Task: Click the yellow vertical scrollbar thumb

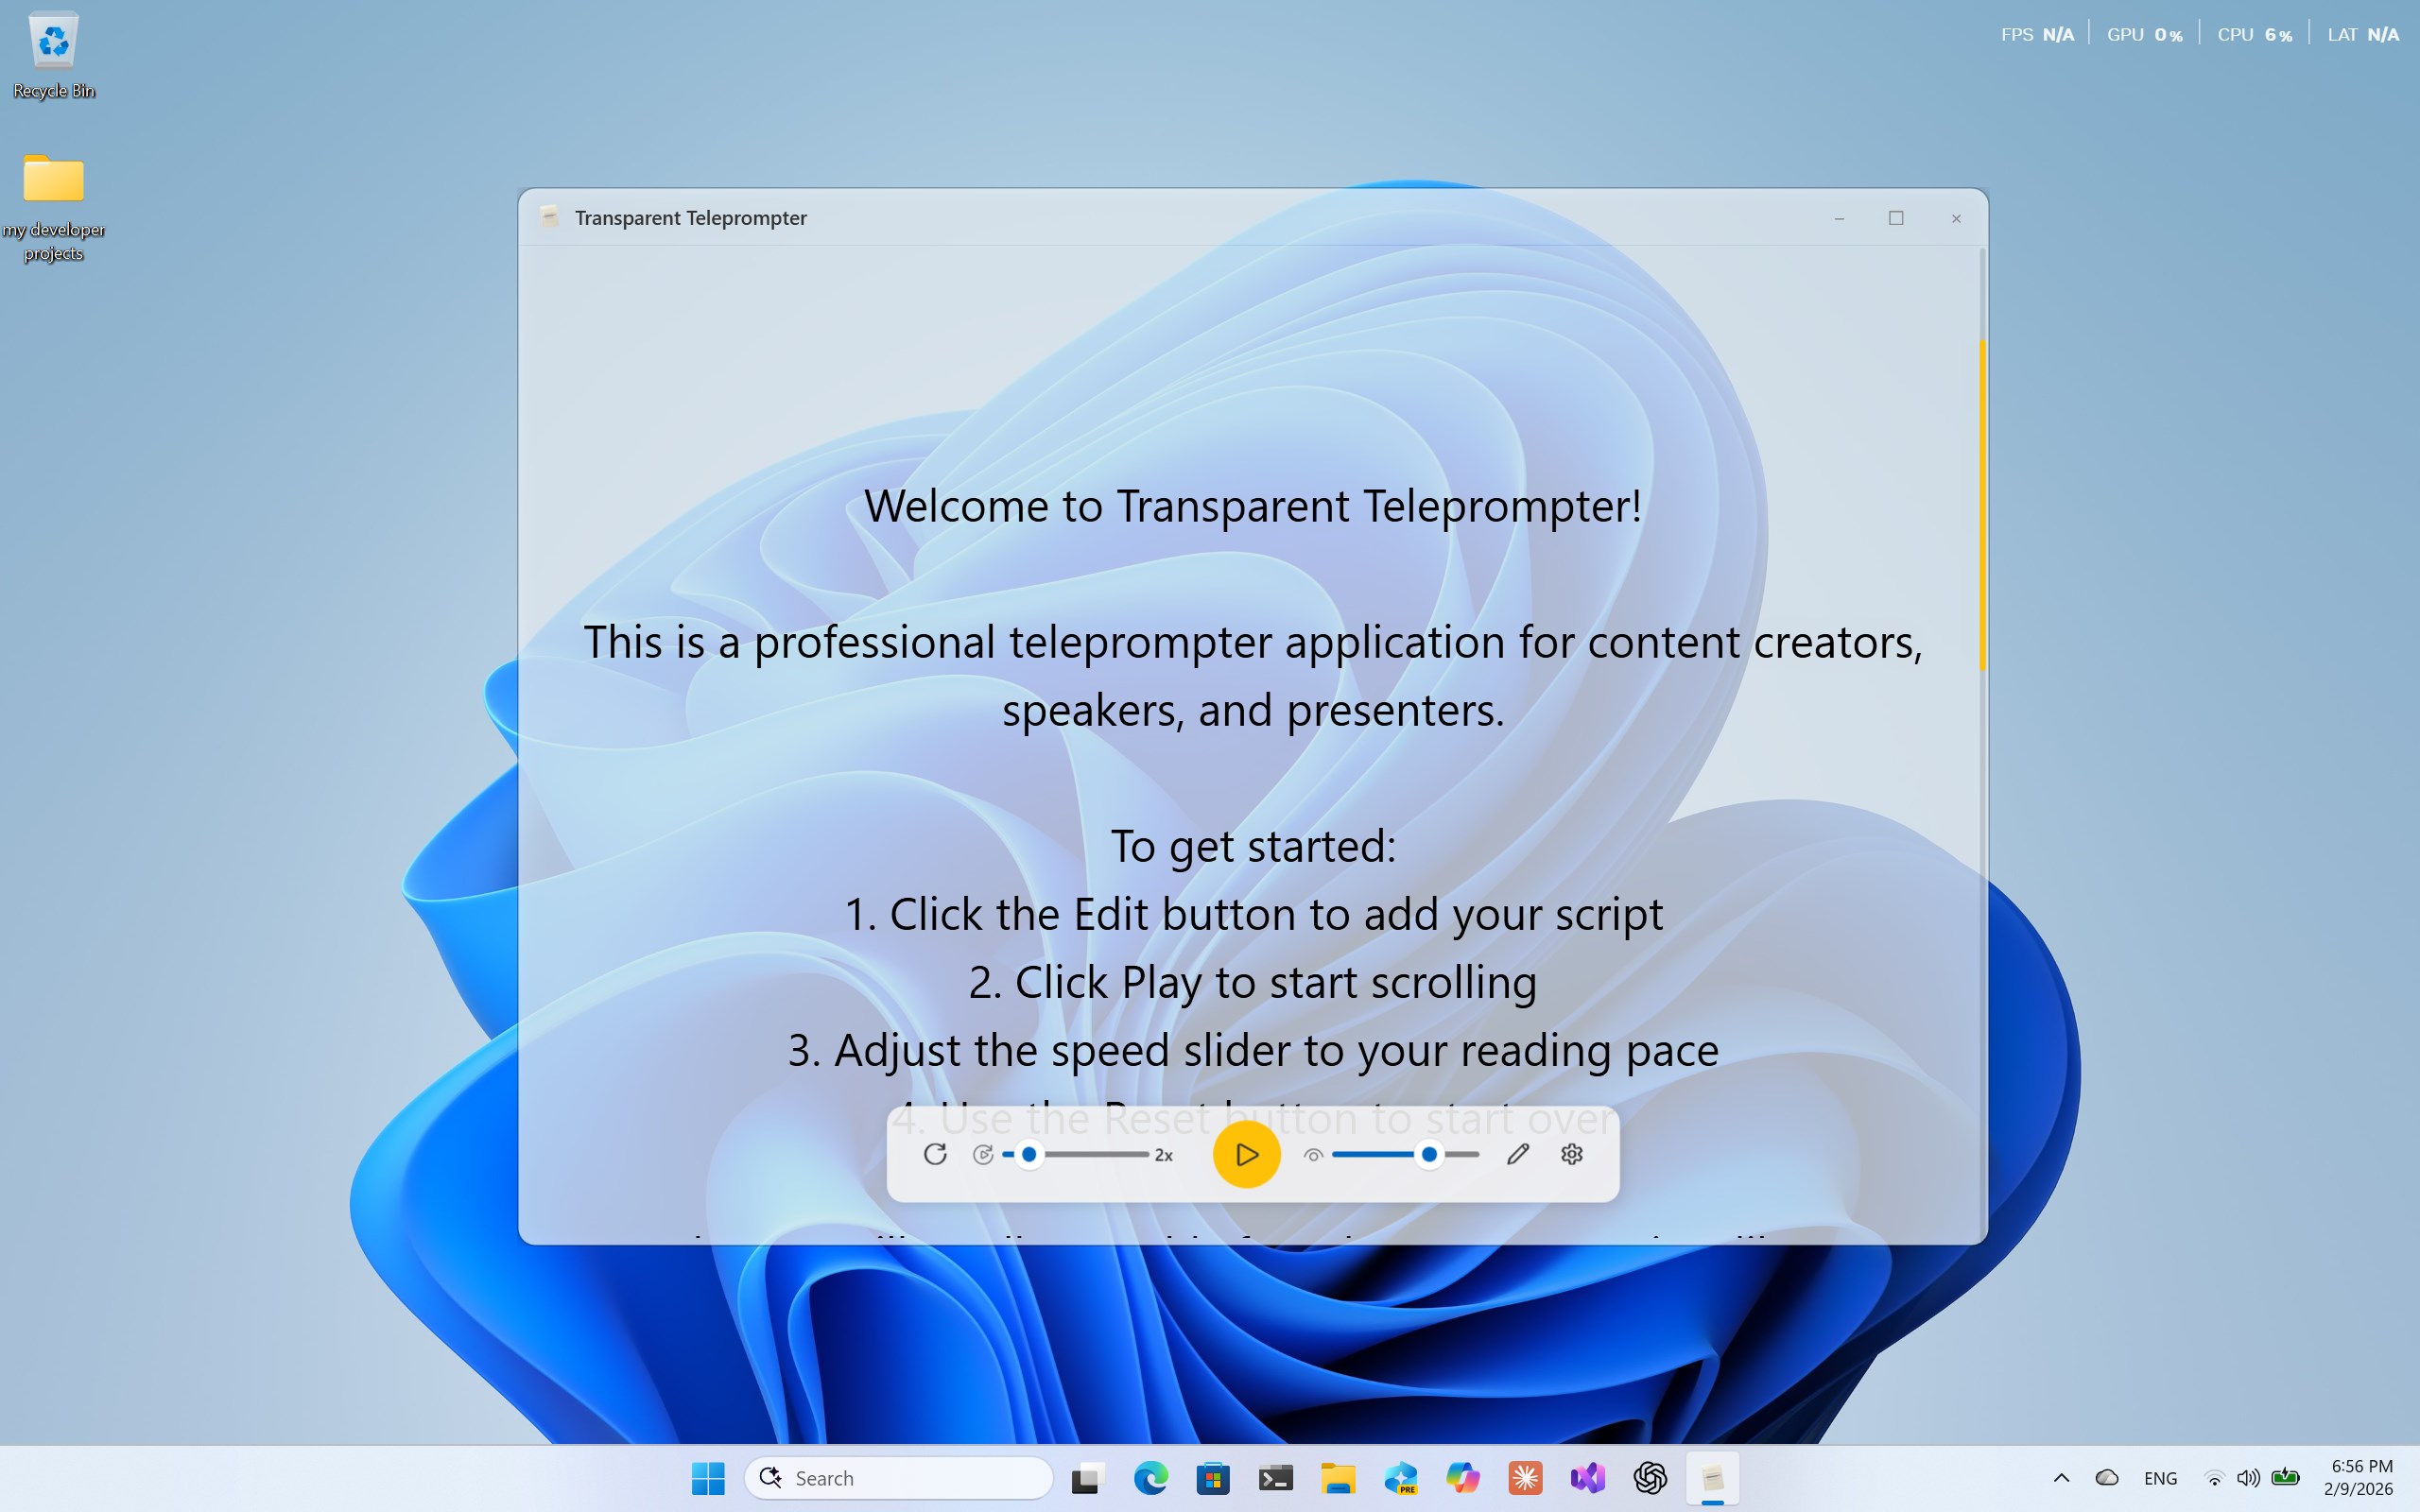Action: pos(1982,505)
